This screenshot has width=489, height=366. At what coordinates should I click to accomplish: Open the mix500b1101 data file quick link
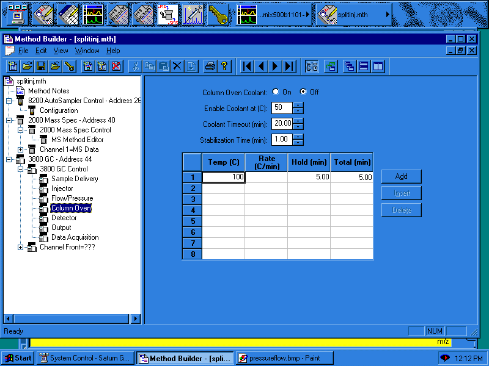click(273, 15)
